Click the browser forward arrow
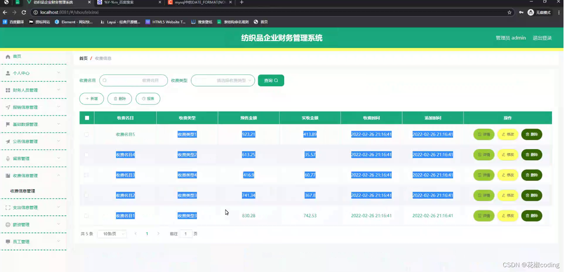The width and height of the screenshot is (565, 272). [x=14, y=12]
